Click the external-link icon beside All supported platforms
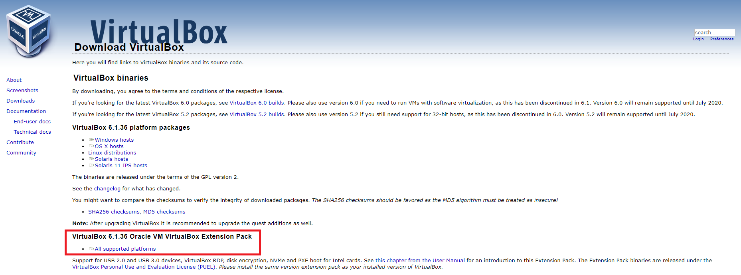This screenshot has width=741, height=275. [x=91, y=249]
